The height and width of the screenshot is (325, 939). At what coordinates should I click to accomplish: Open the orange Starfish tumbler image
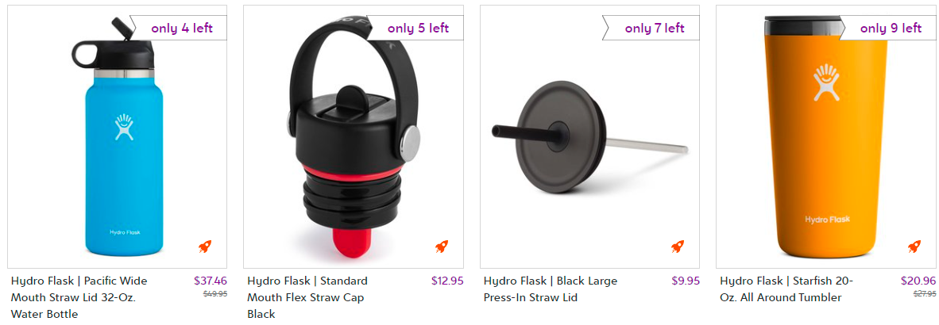826,137
